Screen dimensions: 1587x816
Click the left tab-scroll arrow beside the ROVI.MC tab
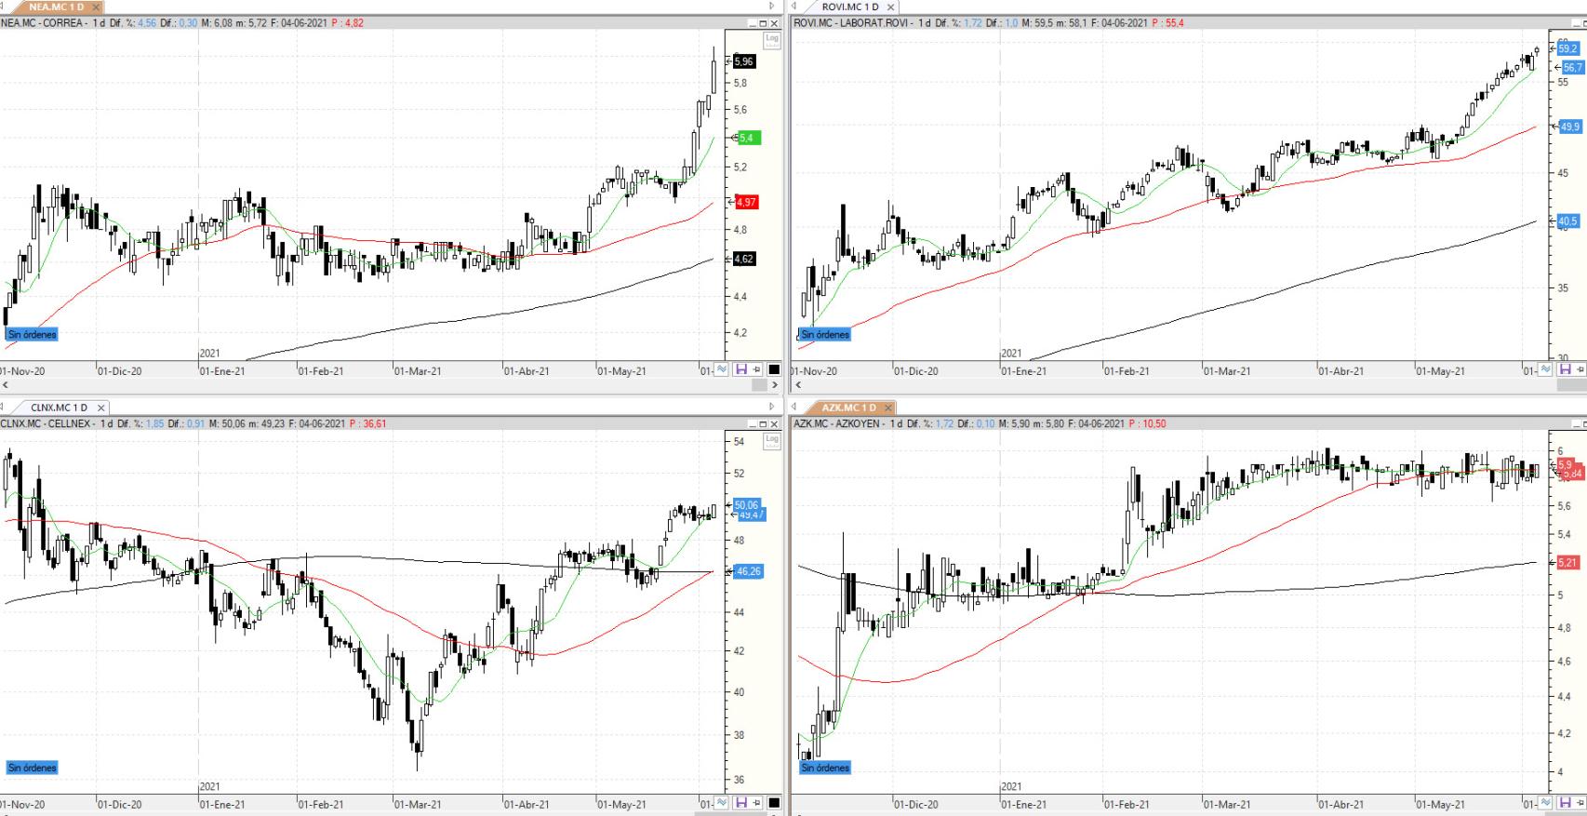click(794, 7)
